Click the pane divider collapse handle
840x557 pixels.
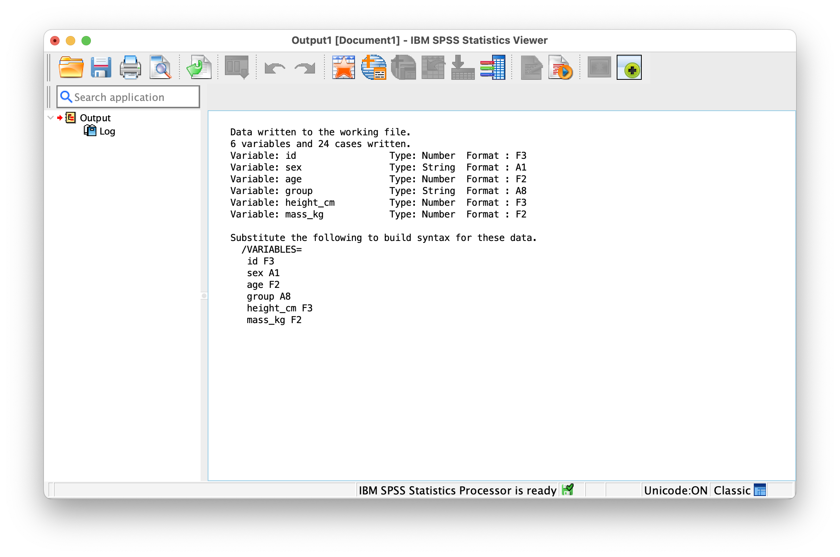pyautogui.click(x=204, y=296)
